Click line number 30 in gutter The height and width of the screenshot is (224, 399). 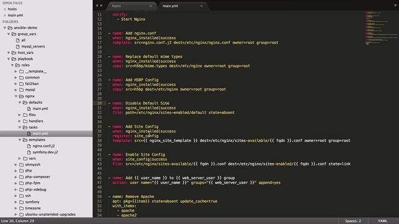pos(99,103)
